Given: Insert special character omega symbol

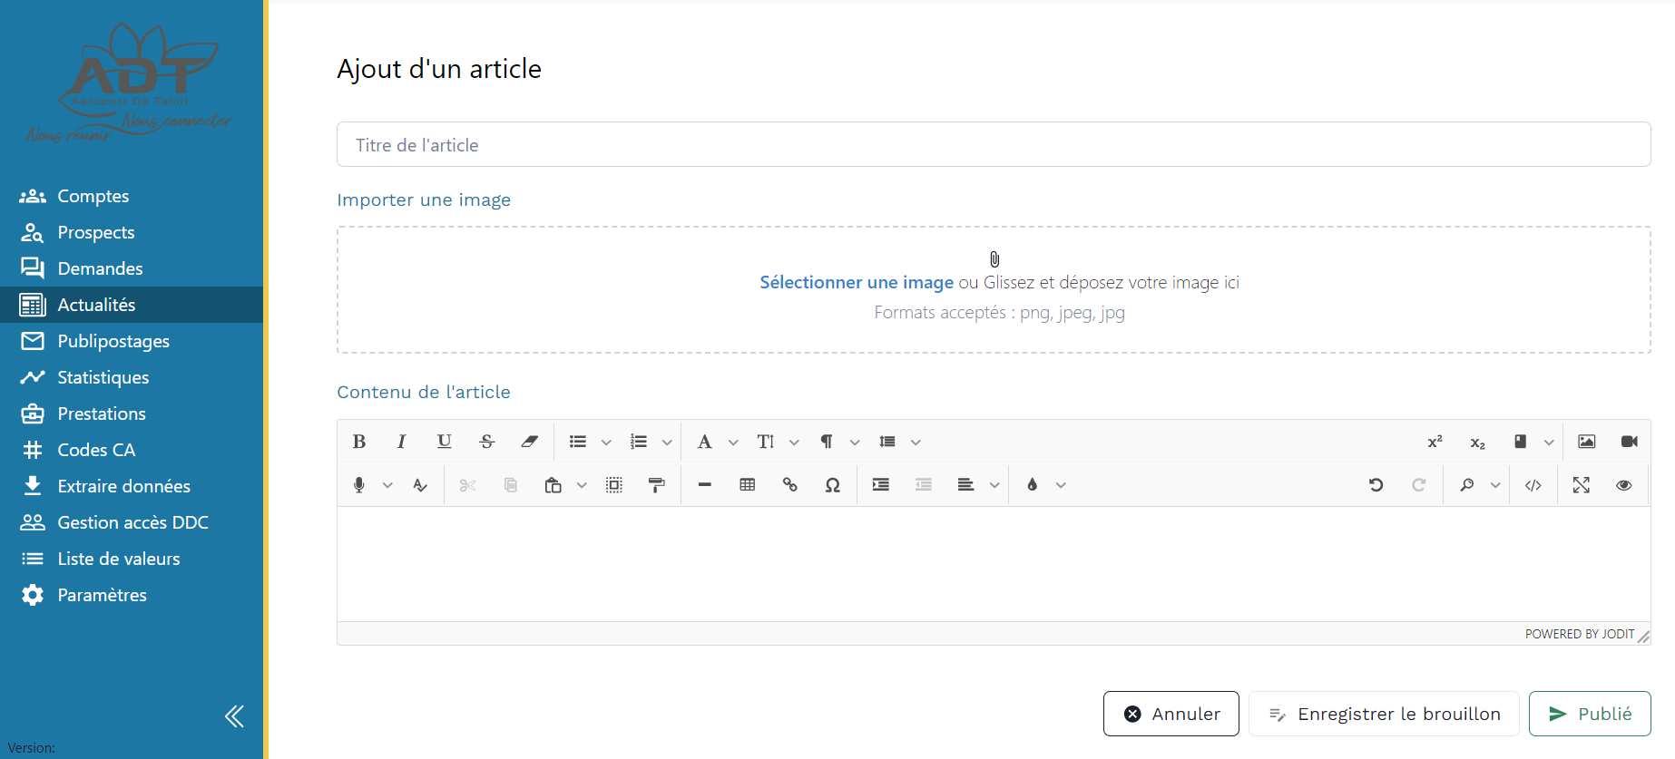Looking at the screenshot, I should point(833,485).
